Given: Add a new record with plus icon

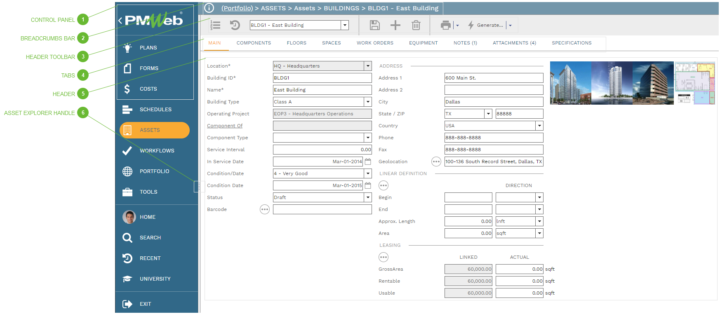Looking at the screenshot, I should tap(395, 25).
